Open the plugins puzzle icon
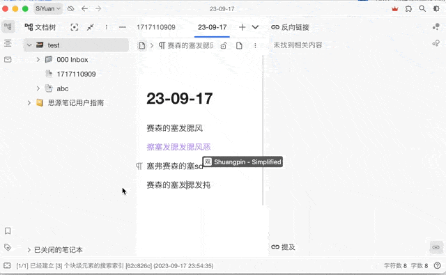Viewport: 446px width, 275px height. [408, 9]
